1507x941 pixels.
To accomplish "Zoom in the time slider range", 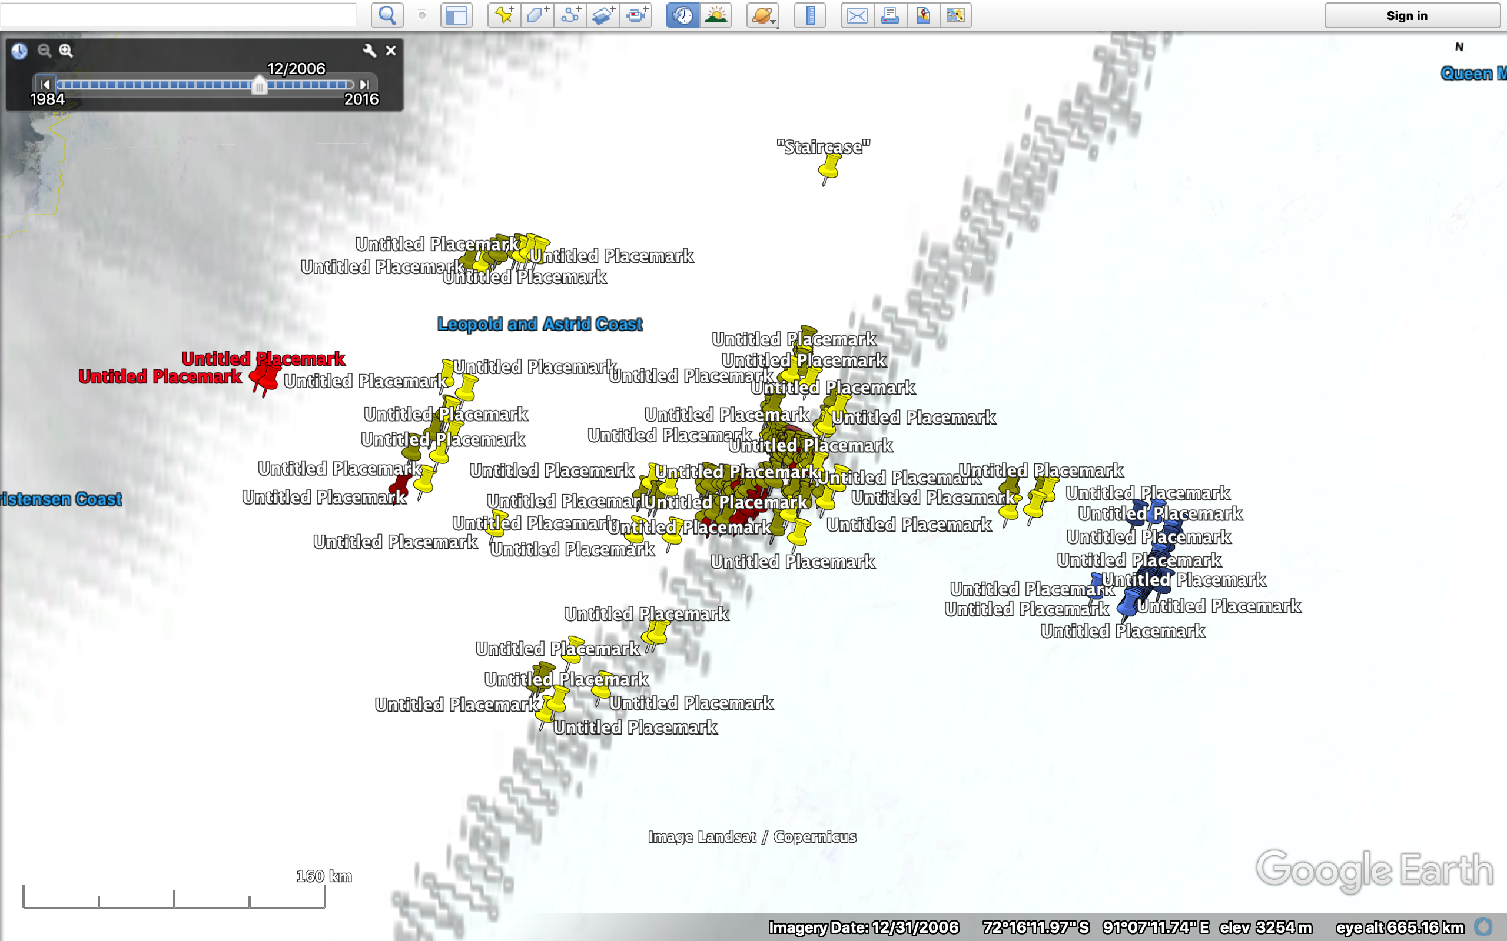I will pyautogui.click(x=67, y=51).
